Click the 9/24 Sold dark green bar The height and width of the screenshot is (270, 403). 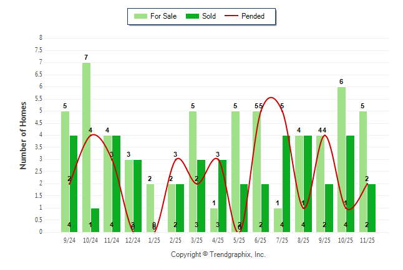pyautogui.click(x=74, y=184)
